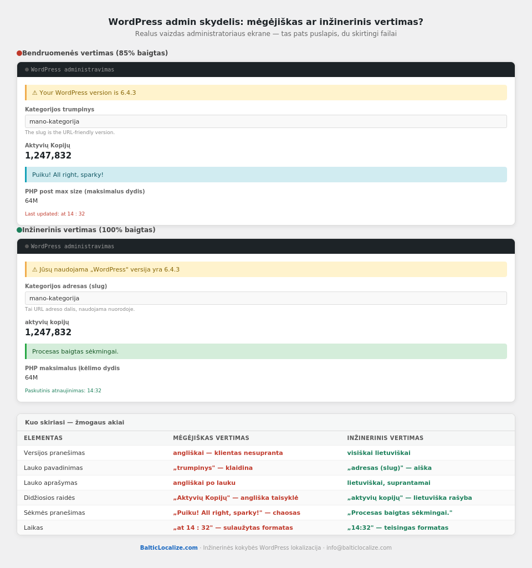Click the "PHP post max size (maksimalus dydis)" label

point(85,191)
